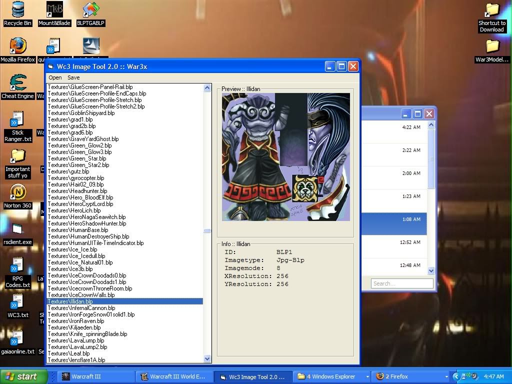Click the Wc3 Image Tool title bar icon
Viewport: 512px width, 384px height.
[50, 66]
